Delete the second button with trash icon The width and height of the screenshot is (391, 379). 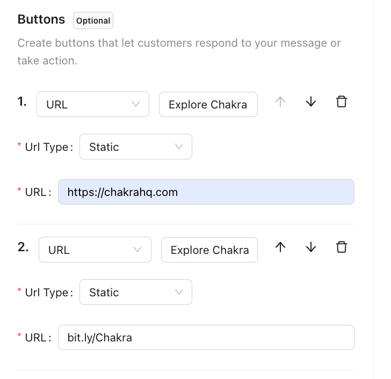342,247
